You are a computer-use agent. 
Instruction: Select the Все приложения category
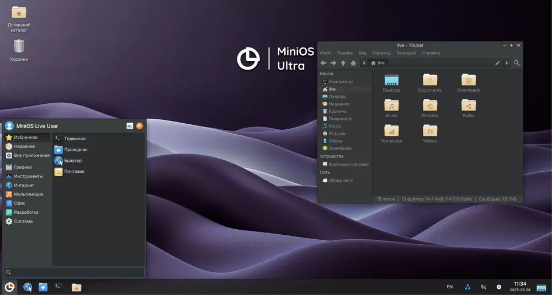pos(28,155)
